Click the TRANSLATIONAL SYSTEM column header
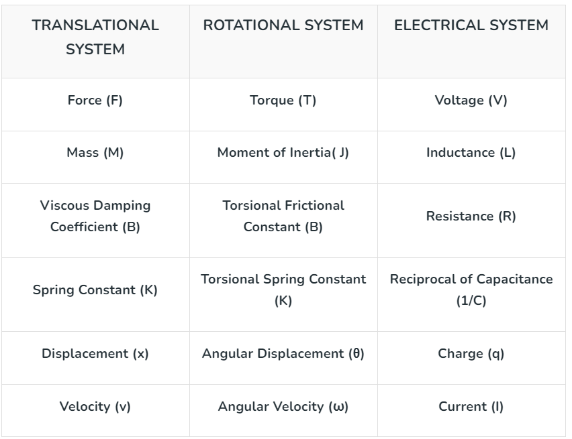Screen dimensions: 572x439 tap(95, 38)
